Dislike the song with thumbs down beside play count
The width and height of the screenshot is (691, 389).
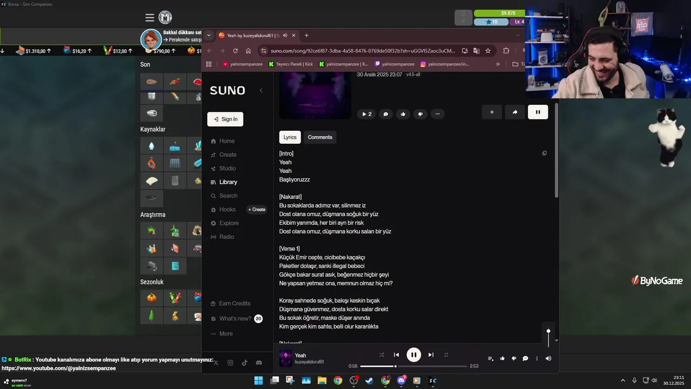pos(420,114)
